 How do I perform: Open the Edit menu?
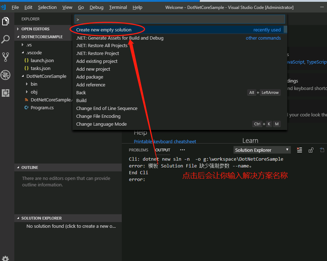click(x=28, y=7)
